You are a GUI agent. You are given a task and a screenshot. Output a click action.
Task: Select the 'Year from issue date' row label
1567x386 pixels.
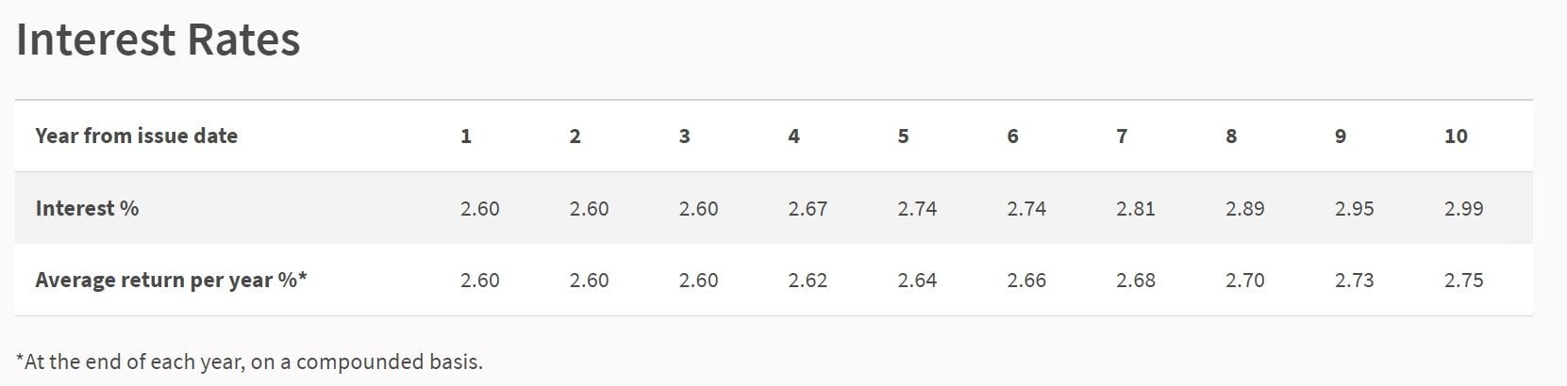(x=137, y=136)
